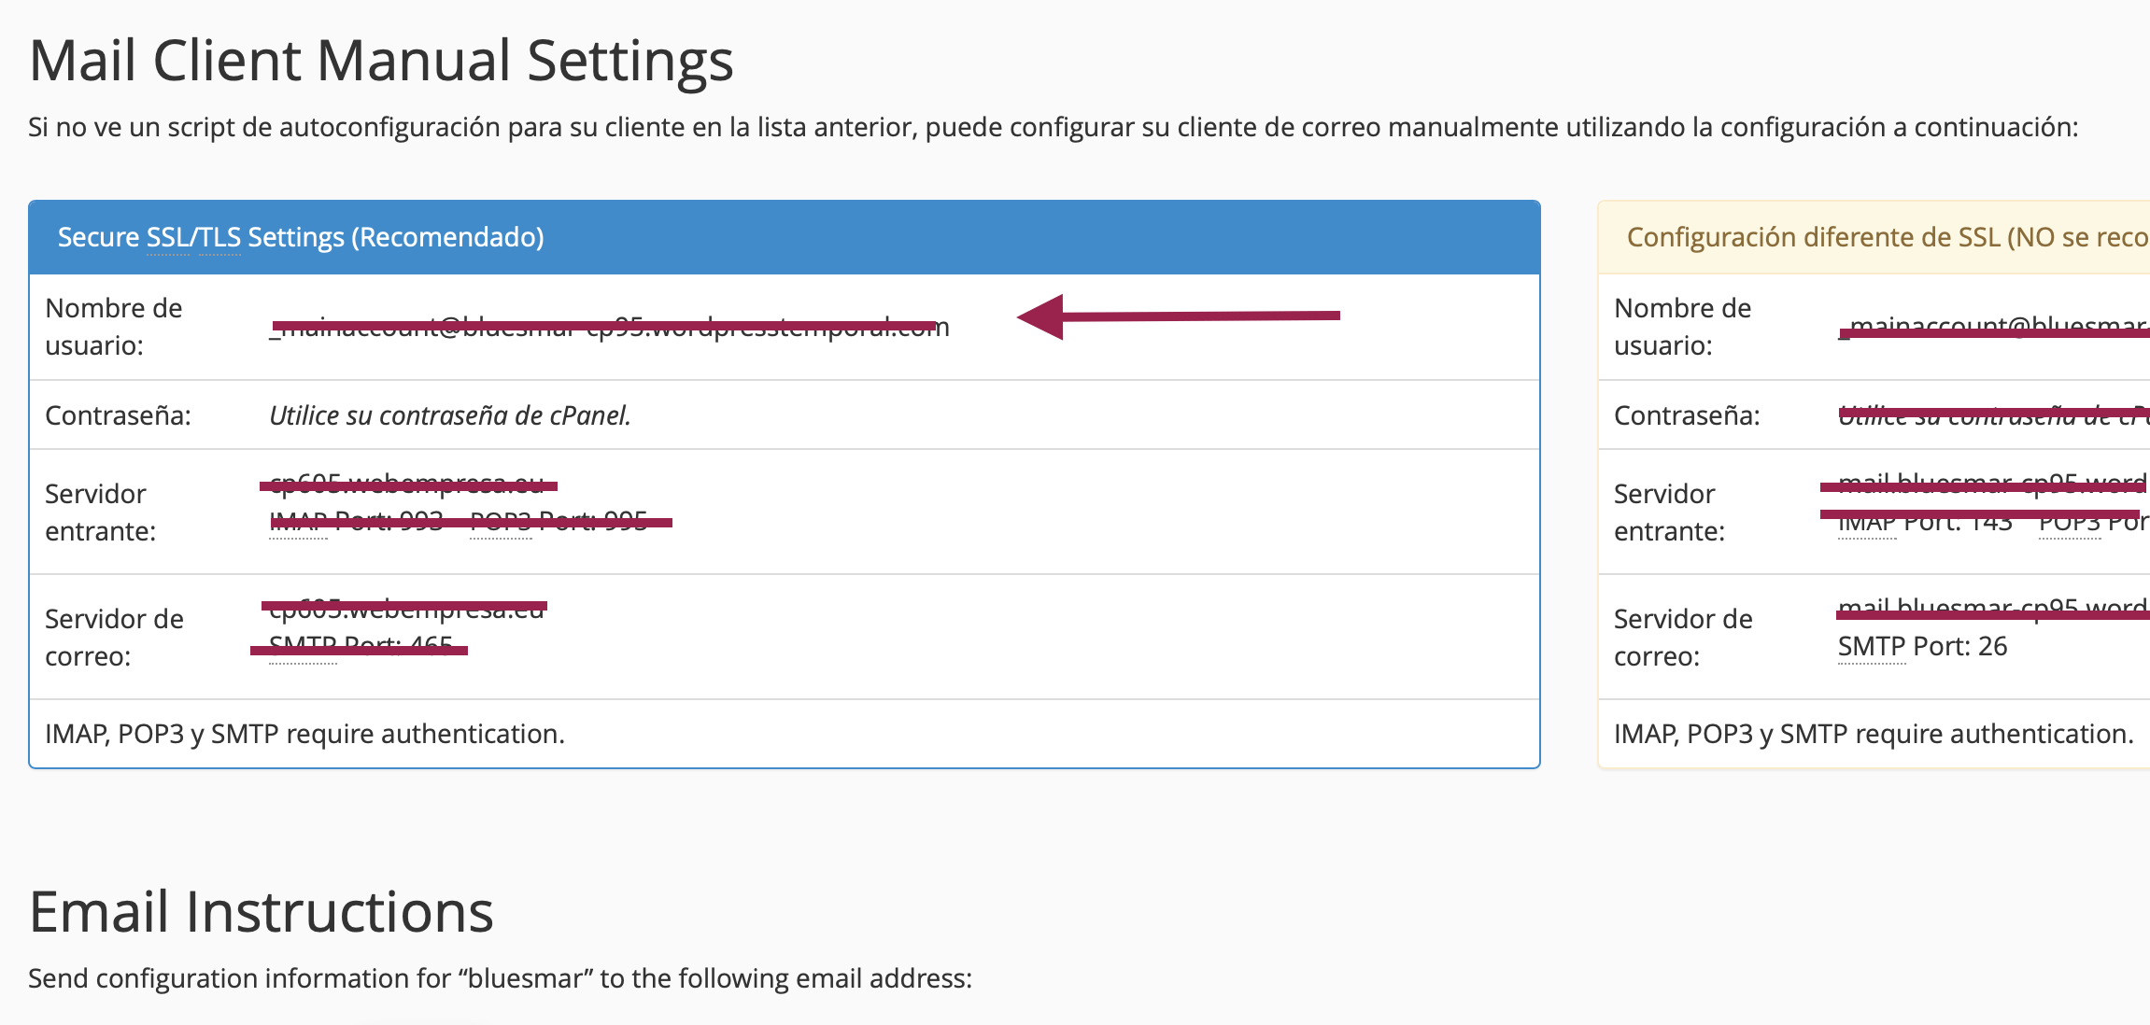Image resolution: width=2150 pixels, height=1025 pixels.
Task: Click the Mail Client Manual Settings heading
Action: (x=381, y=61)
